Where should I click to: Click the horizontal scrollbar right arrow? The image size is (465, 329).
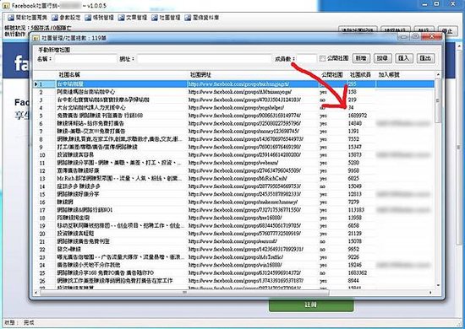point(430,293)
